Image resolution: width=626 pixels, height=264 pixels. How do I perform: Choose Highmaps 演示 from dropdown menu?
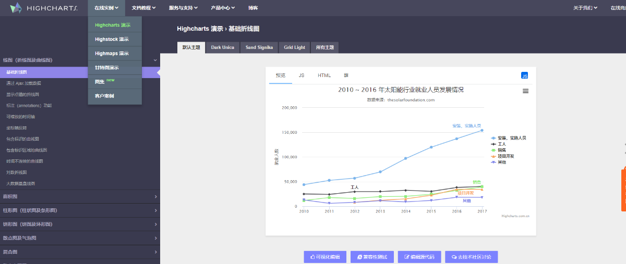(115, 53)
